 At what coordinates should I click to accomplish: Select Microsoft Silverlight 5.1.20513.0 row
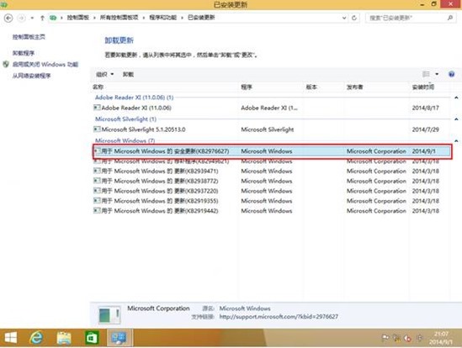coord(272,129)
